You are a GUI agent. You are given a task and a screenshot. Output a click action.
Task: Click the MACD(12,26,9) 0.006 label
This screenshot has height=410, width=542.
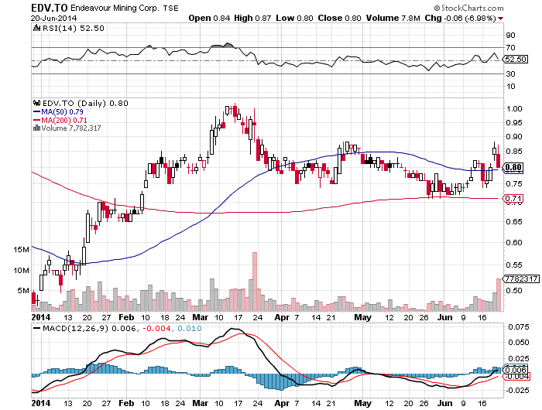point(89,328)
